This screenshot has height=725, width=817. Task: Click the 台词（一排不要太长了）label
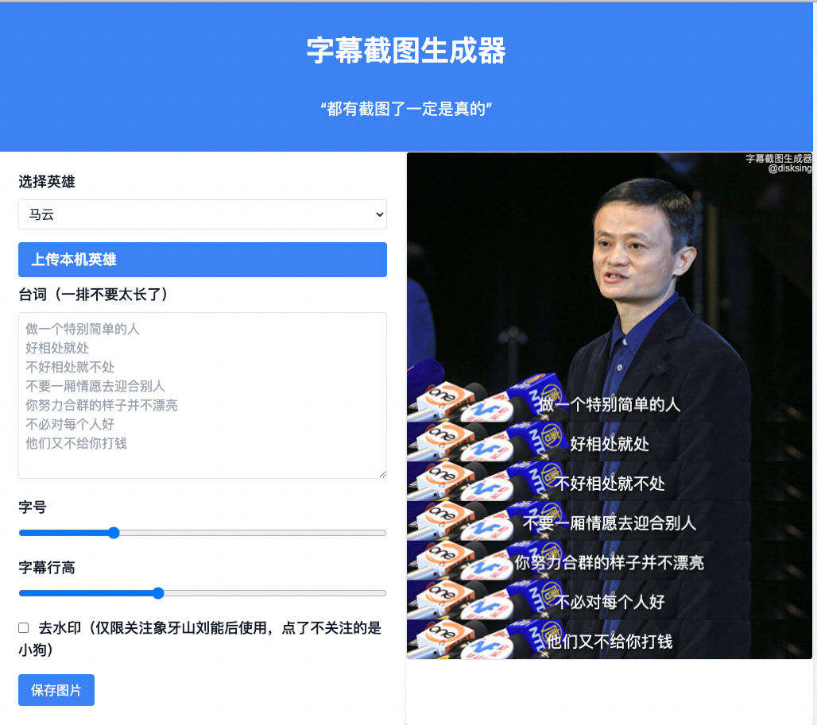pyautogui.click(x=94, y=295)
